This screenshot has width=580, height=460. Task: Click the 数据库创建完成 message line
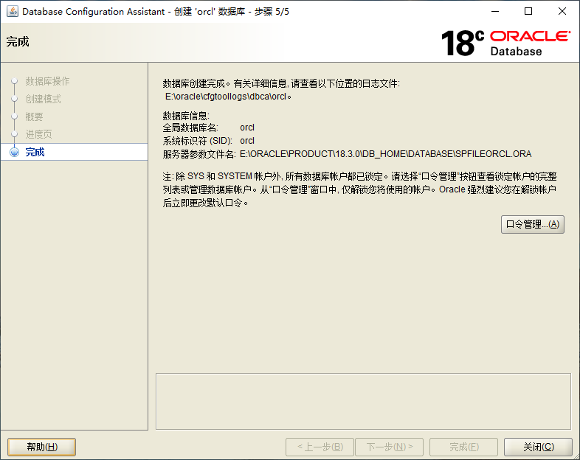[281, 84]
